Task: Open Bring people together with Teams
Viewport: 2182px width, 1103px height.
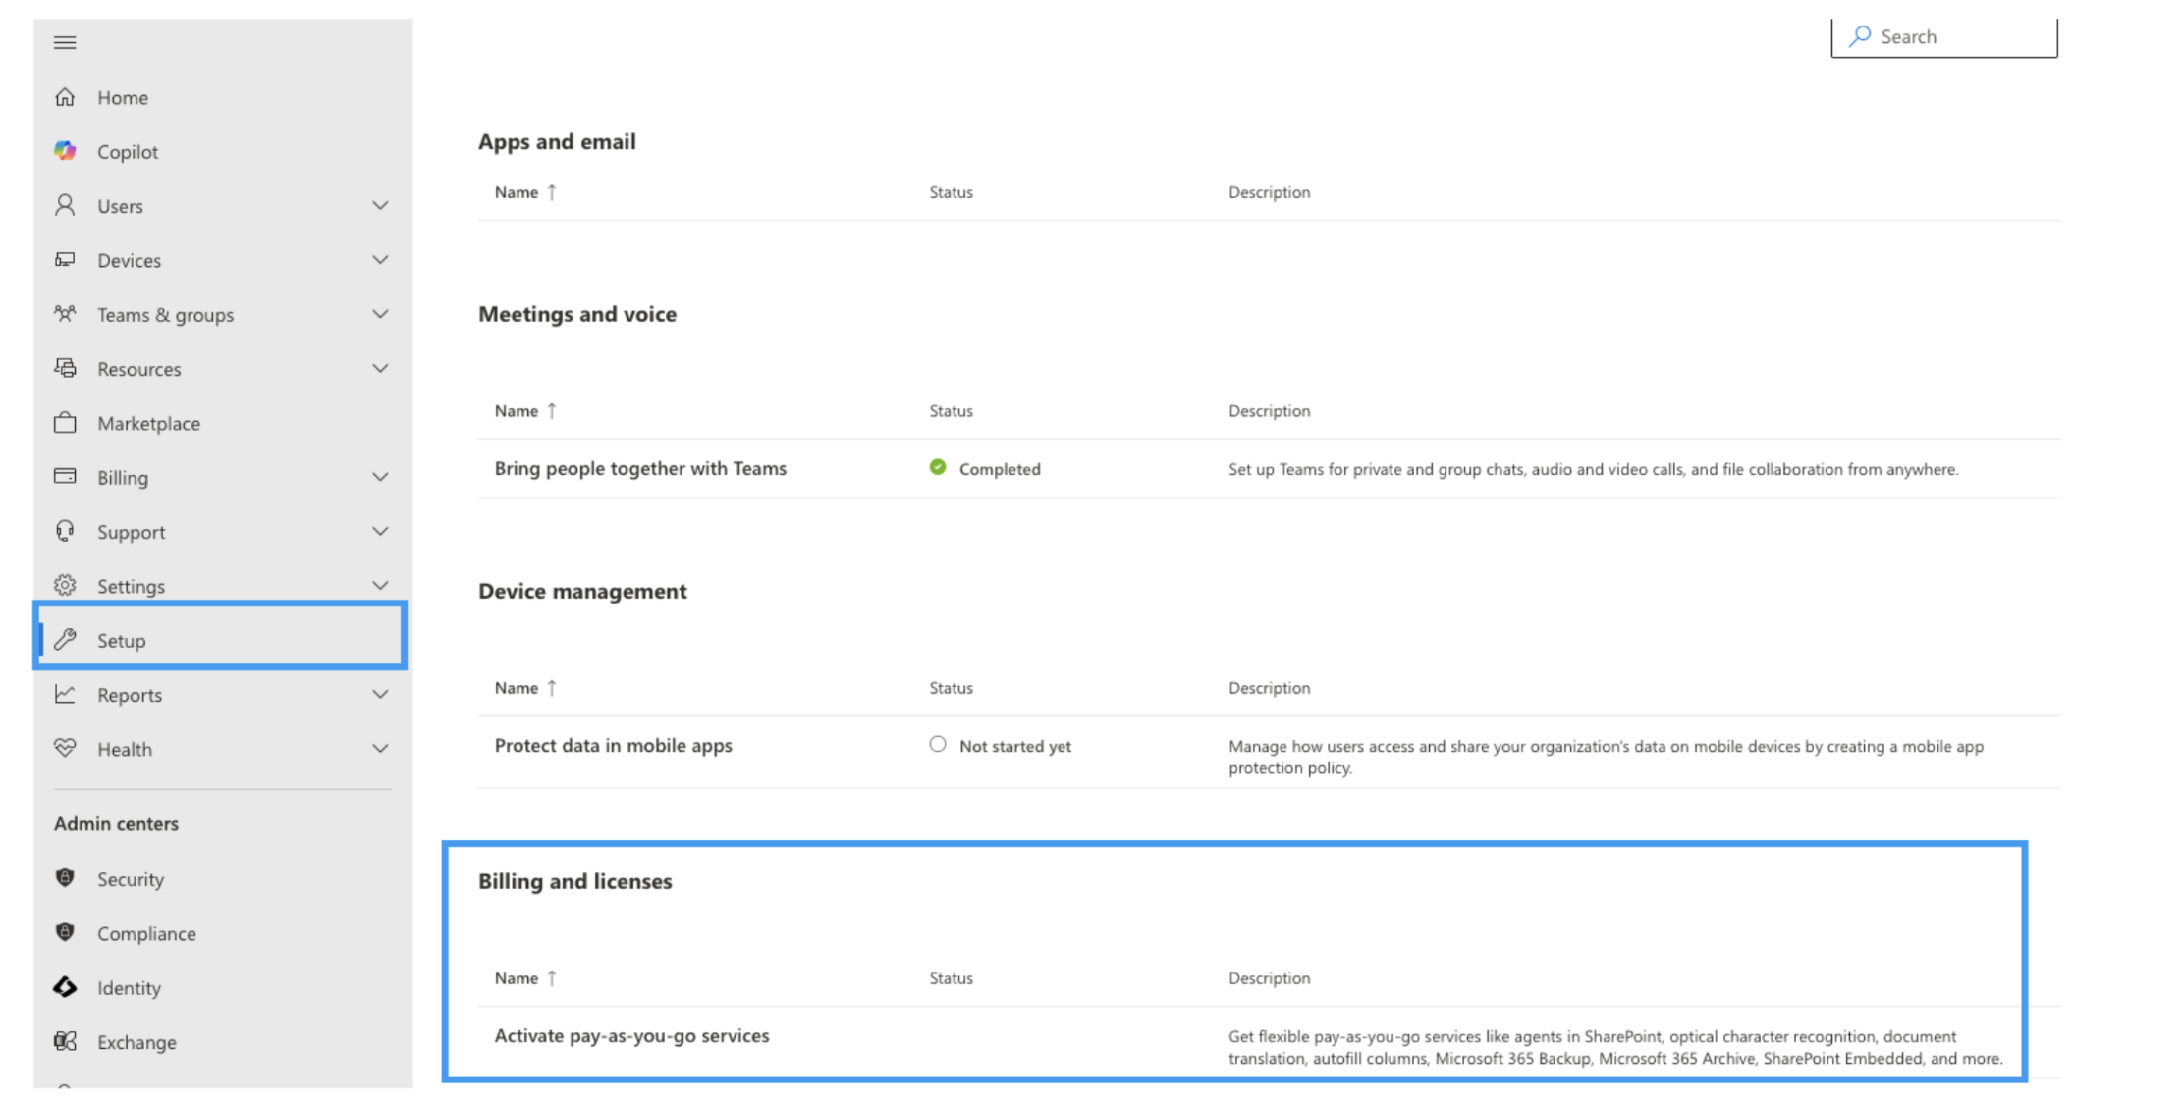Action: click(x=640, y=468)
